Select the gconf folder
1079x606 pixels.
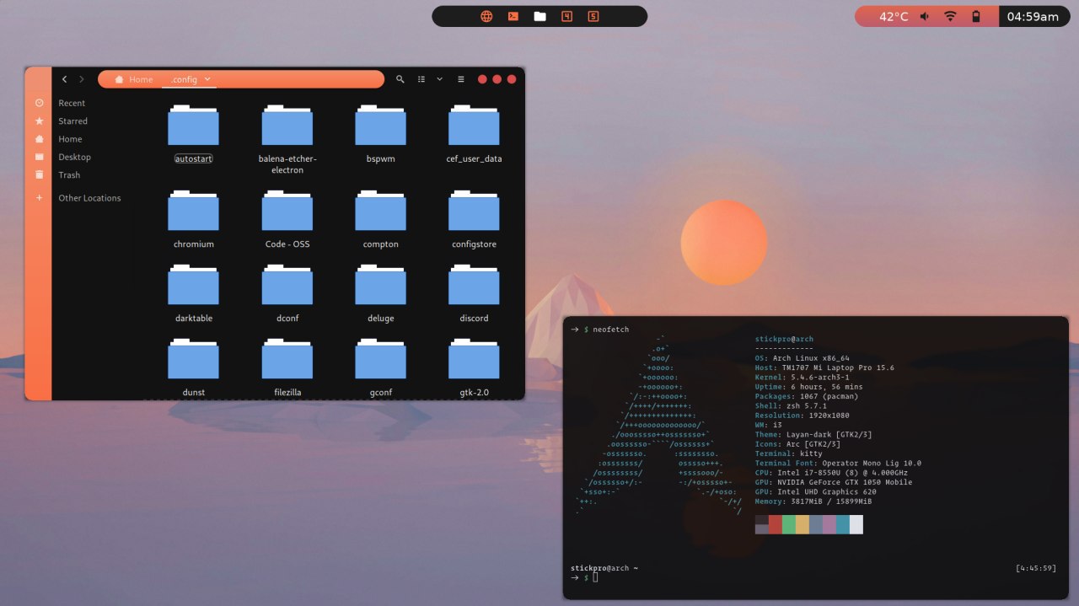pyautogui.click(x=381, y=367)
